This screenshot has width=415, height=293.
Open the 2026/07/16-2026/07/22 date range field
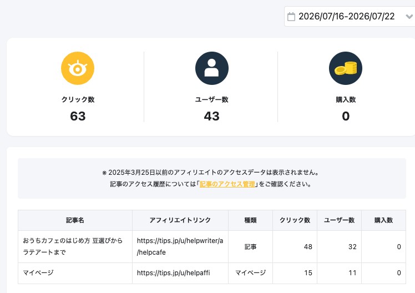pos(350,17)
